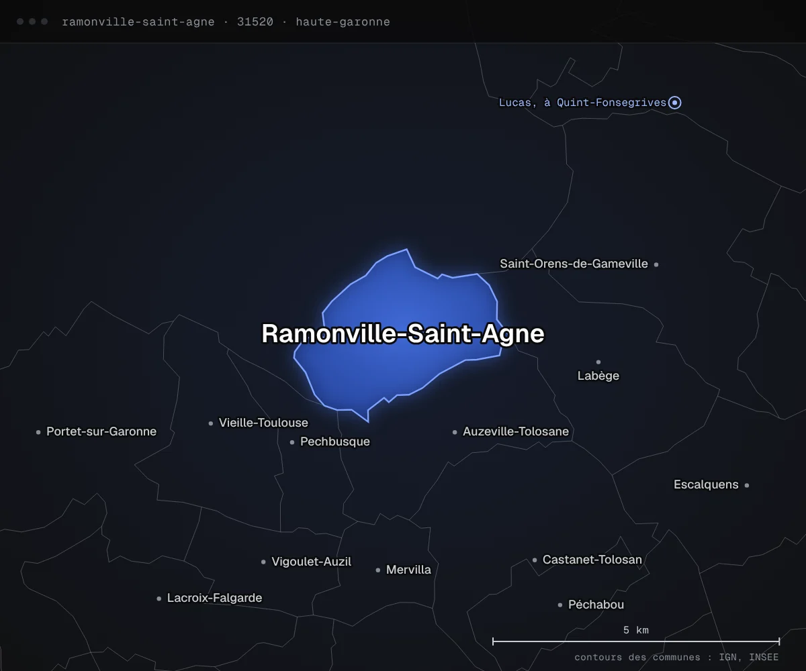
Task: Click the dot marker beside Mervilla
Action: coord(378,570)
